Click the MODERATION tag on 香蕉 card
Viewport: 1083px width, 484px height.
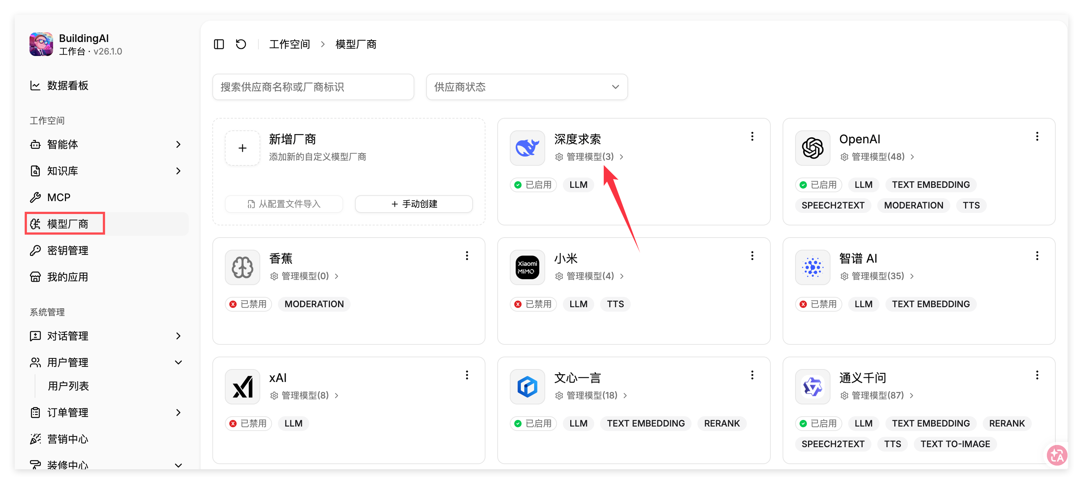(314, 304)
